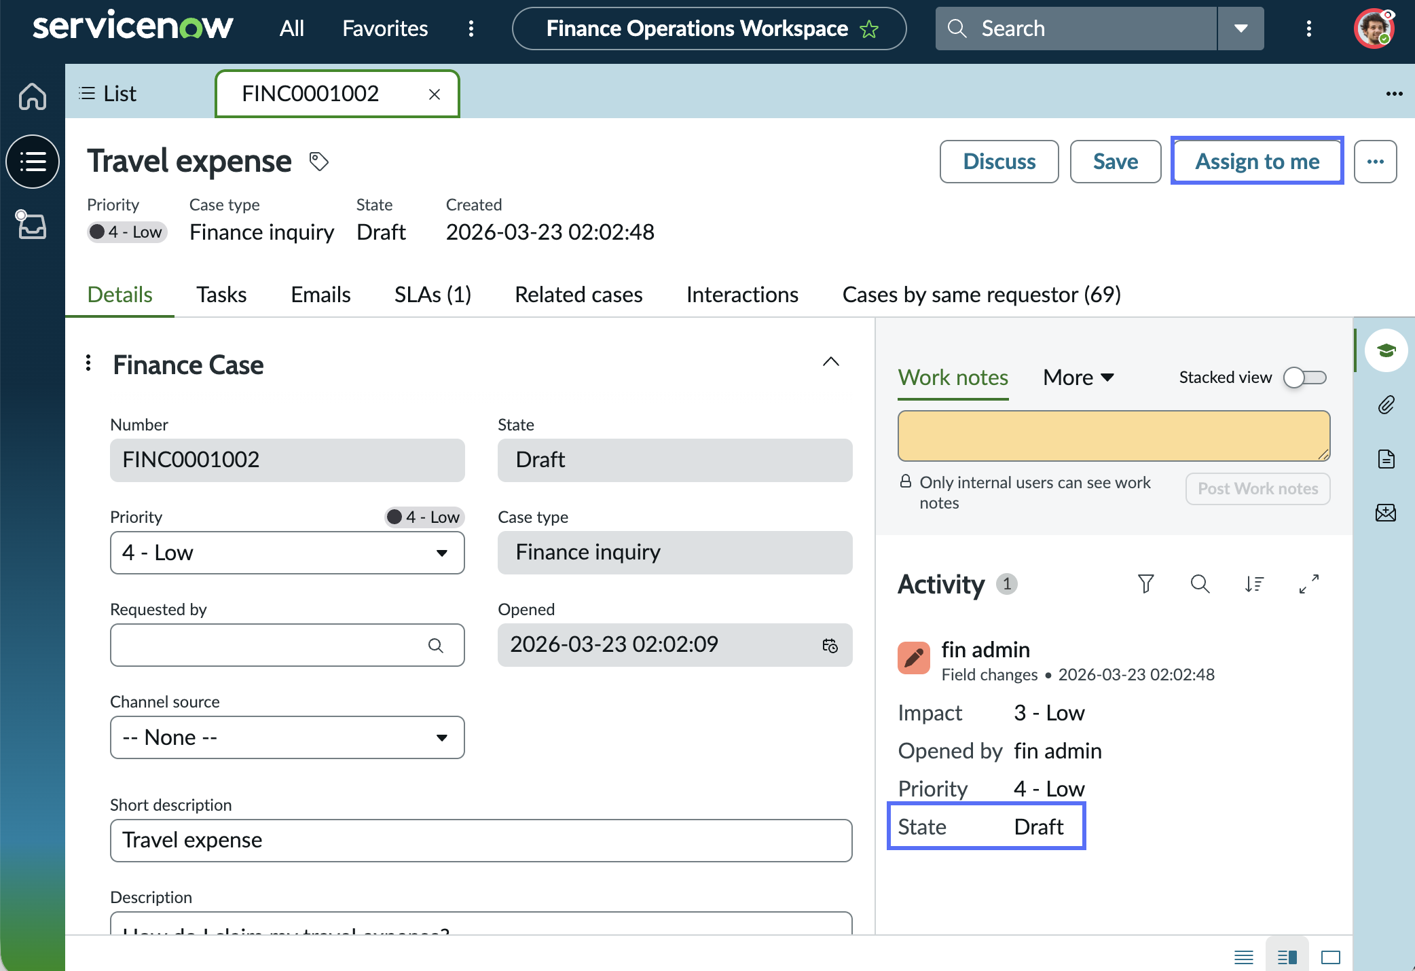Click the ServiceNow logo
1415x971 pixels.
pyautogui.click(x=133, y=27)
